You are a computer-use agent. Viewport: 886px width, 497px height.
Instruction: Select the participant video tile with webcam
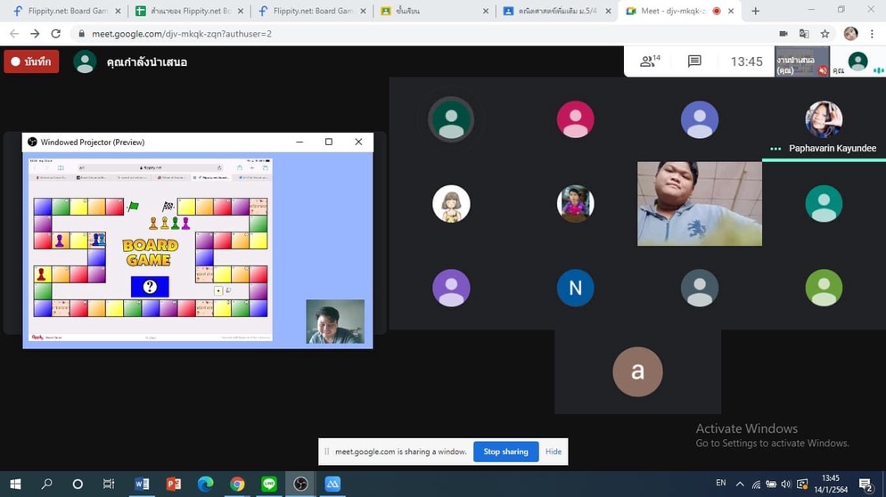pos(699,203)
